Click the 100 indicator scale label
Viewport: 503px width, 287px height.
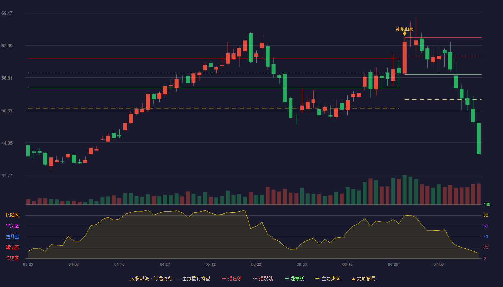(x=487, y=205)
